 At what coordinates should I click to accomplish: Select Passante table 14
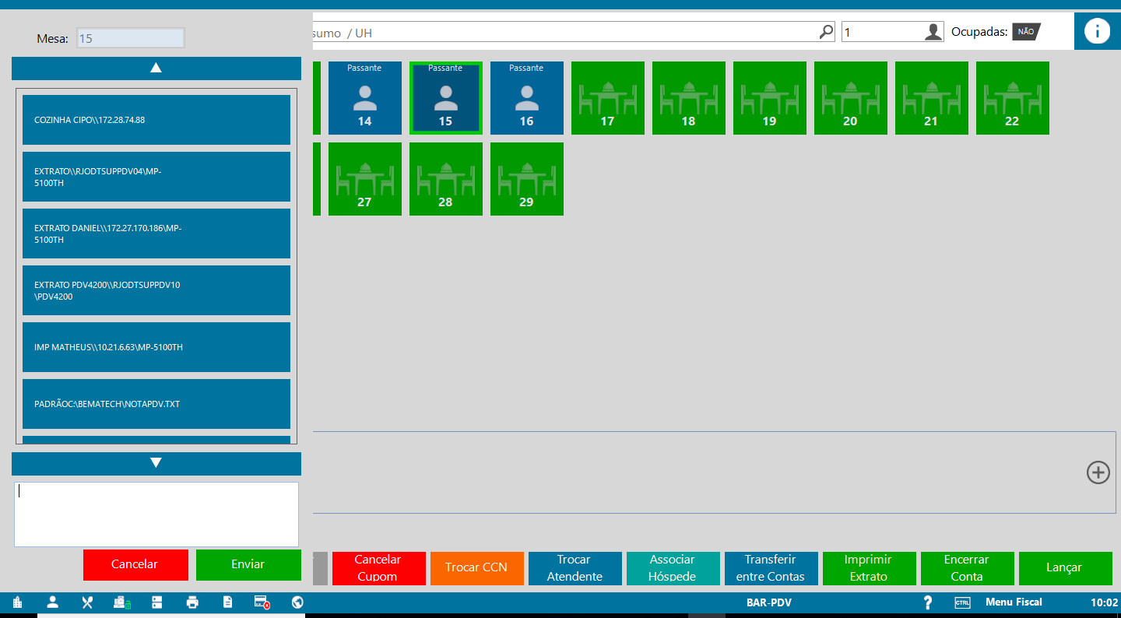[x=365, y=98]
